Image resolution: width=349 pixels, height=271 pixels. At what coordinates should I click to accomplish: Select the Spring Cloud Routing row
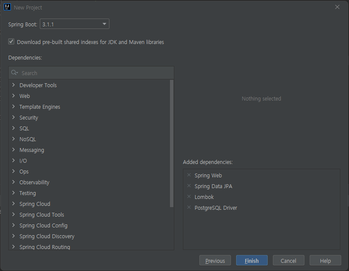[89, 246]
